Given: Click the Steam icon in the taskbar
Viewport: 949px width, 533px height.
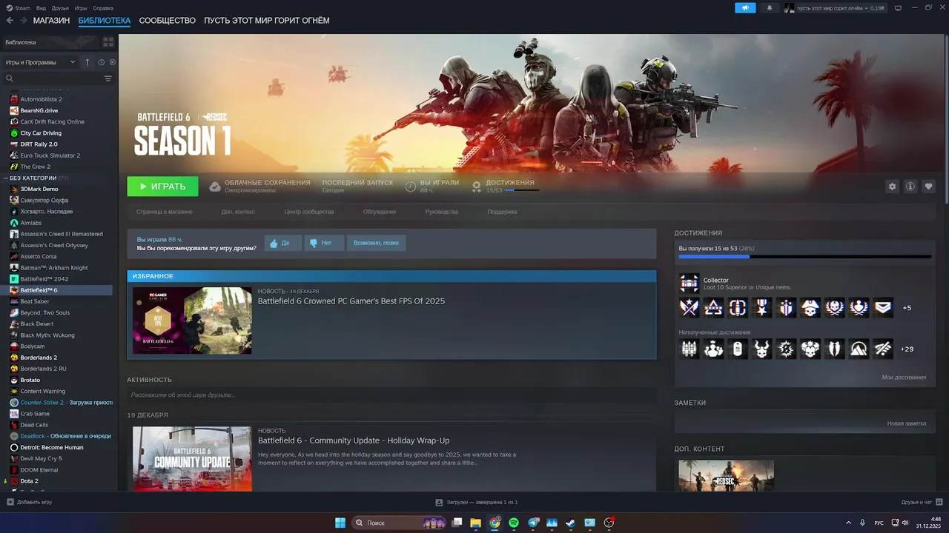Looking at the screenshot, I should coord(570,523).
